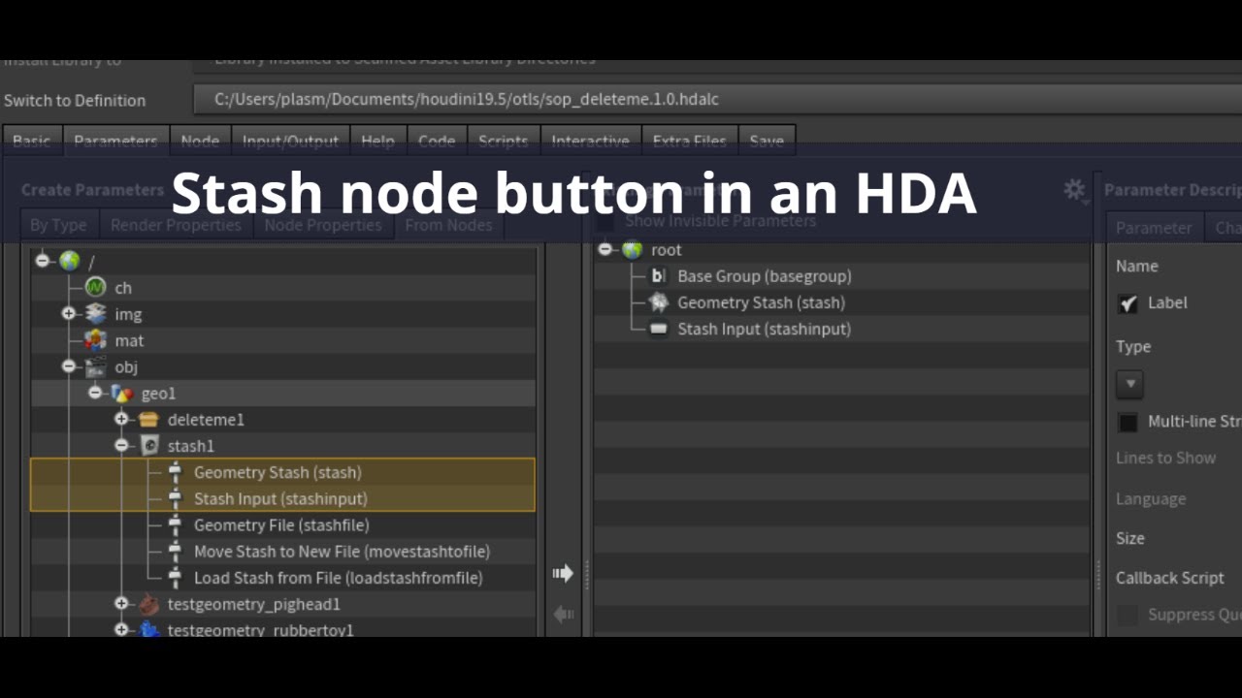Switch to the Help tab

[377, 141]
